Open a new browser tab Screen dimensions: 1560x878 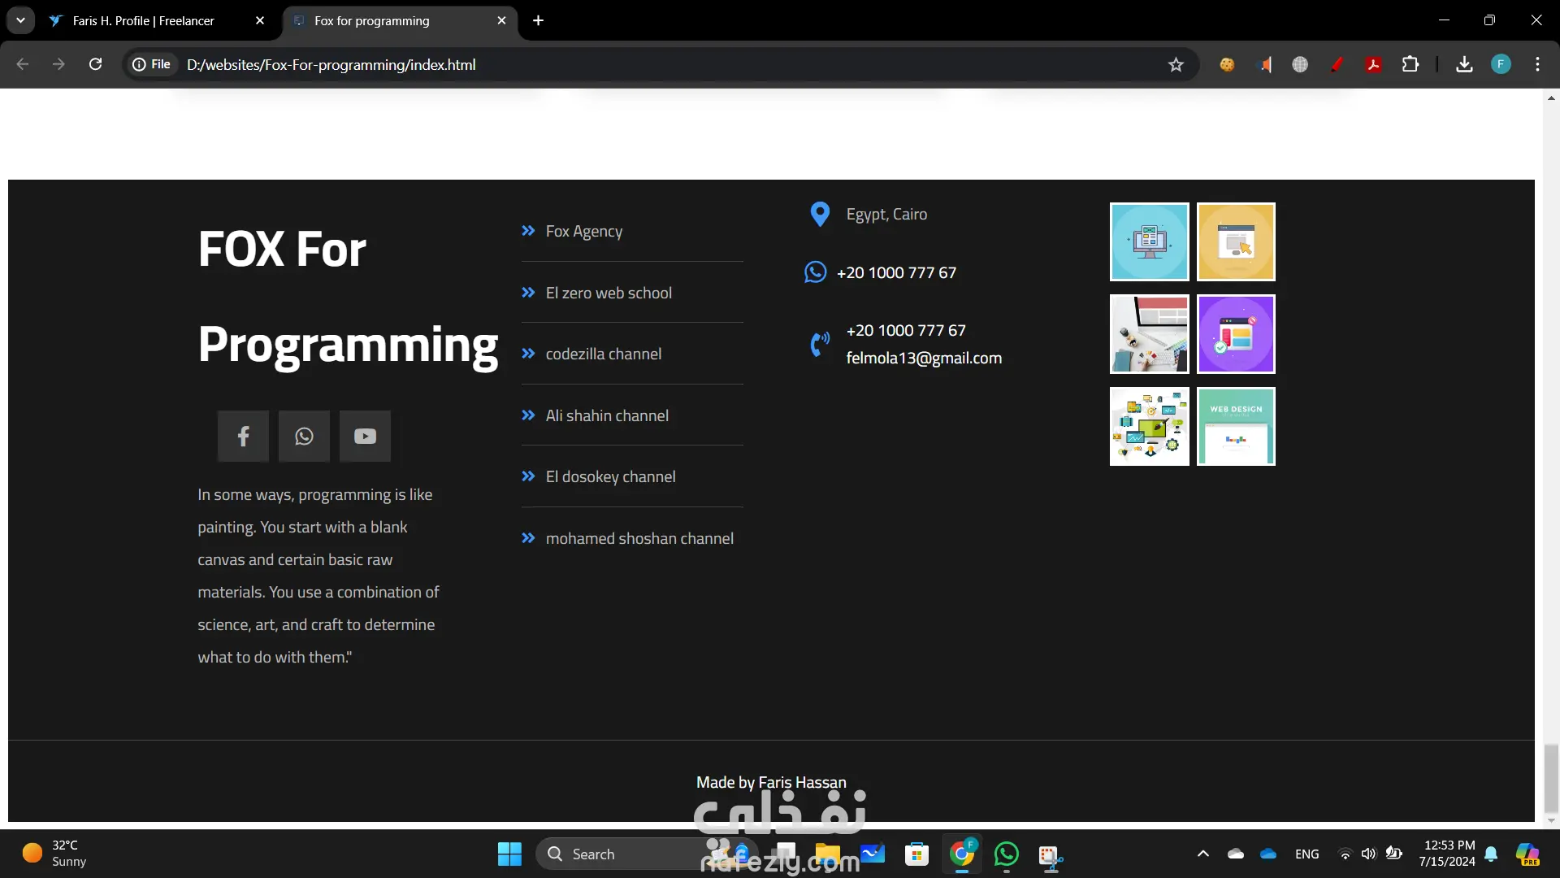pos(538,20)
